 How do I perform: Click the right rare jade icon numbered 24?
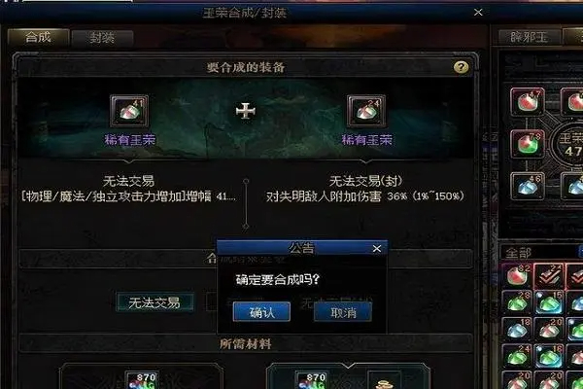tap(366, 111)
